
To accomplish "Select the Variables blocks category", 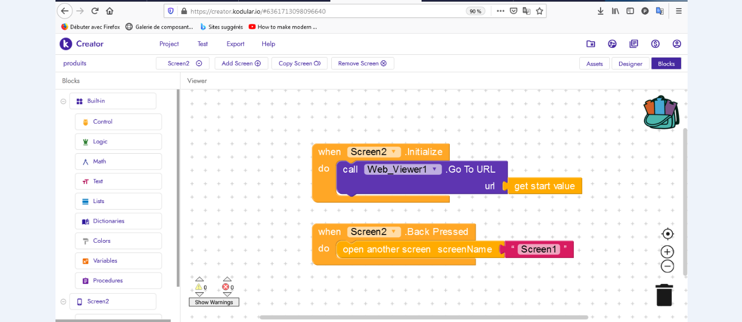I will 119,261.
